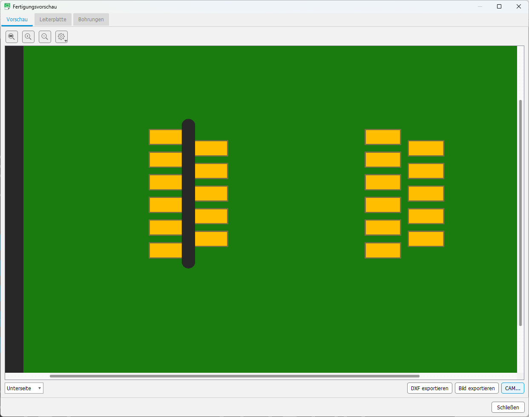
Task: Click the horizontal scrollbar thumb
Action: pos(235,376)
